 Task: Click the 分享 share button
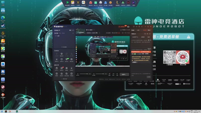(x=128, y=30)
